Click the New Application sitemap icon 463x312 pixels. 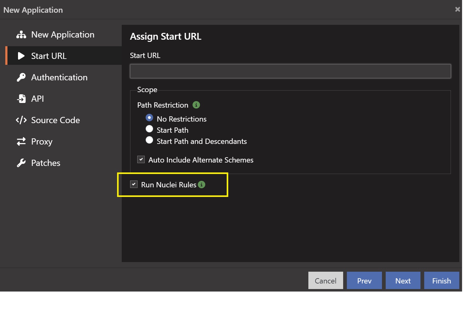click(x=21, y=35)
